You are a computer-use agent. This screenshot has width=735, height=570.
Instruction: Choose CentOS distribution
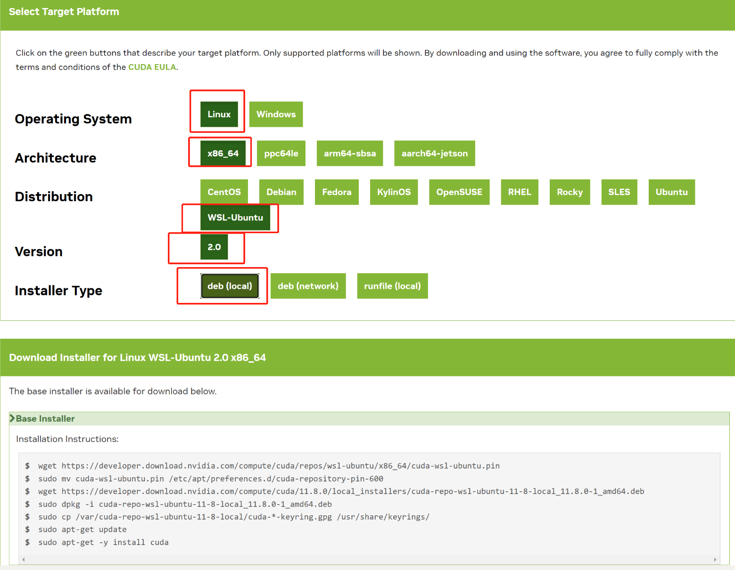pos(224,192)
